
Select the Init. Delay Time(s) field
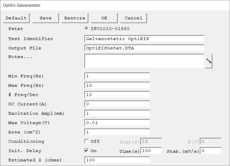(x=151, y=151)
